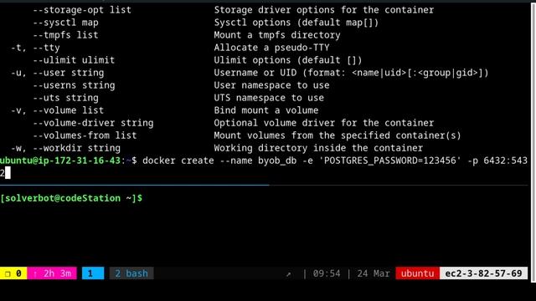Click 'Working directory inside the container' text
The width and height of the screenshot is (536, 301).
(x=318, y=148)
